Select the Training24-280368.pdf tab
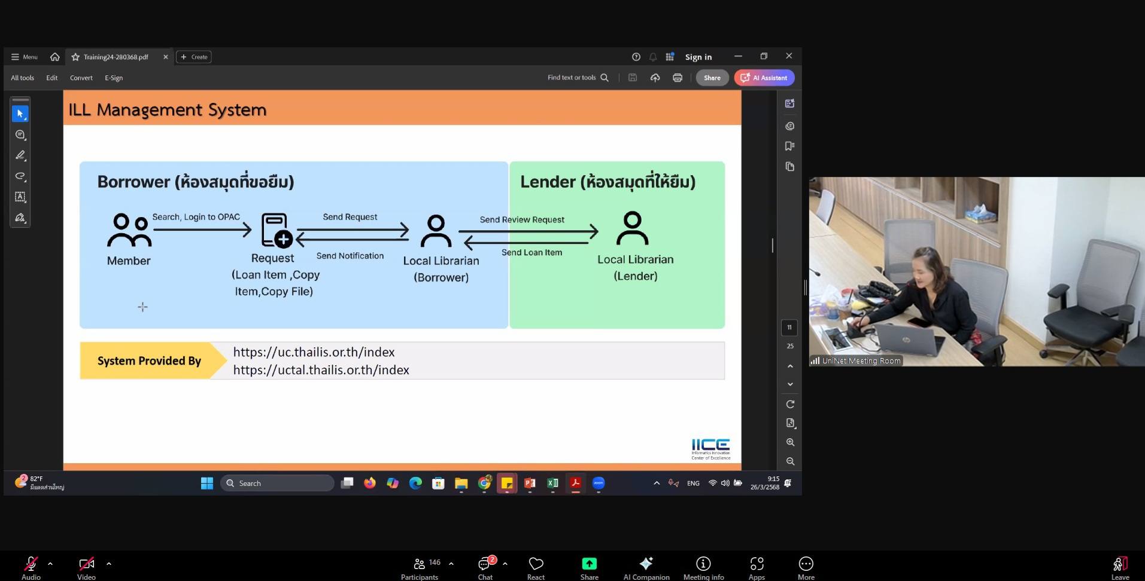1145x581 pixels. tap(116, 57)
